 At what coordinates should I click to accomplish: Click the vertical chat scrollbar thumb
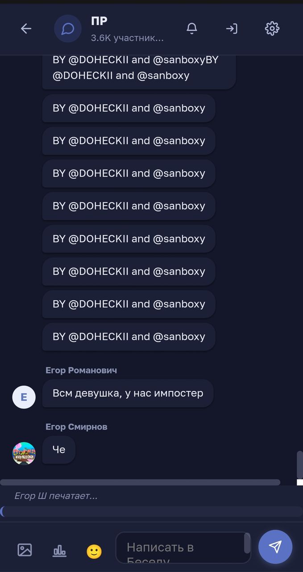click(300, 465)
